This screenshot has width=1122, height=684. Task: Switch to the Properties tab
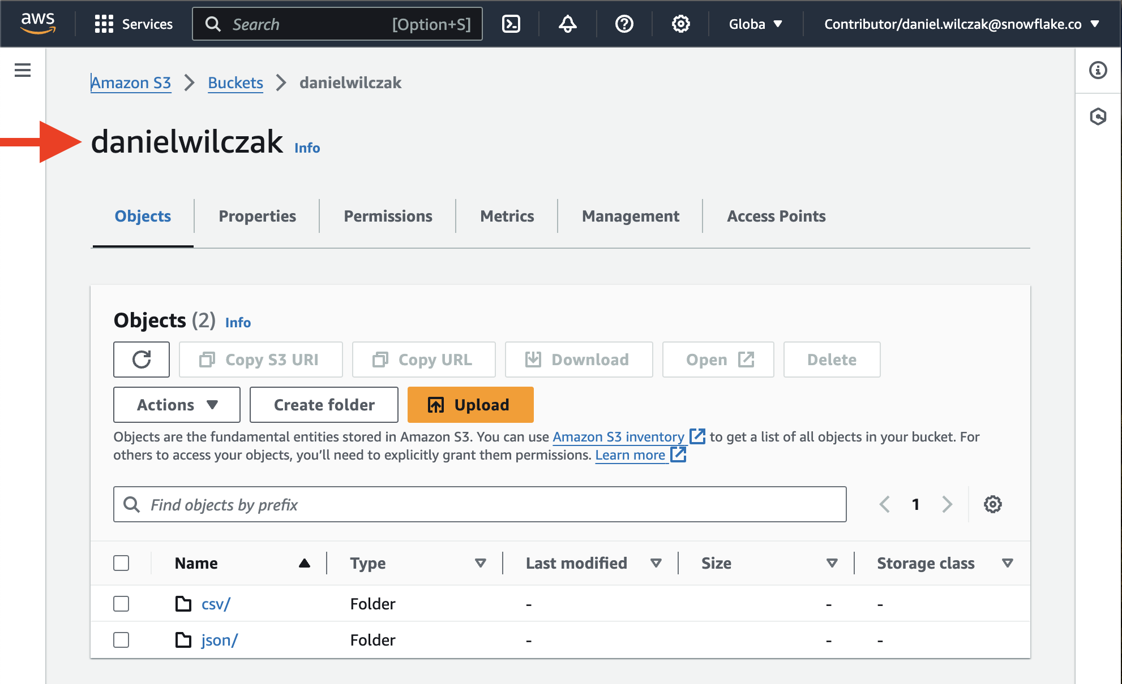coord(257,216)
